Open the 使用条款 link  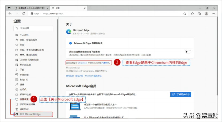coord(70,76)
